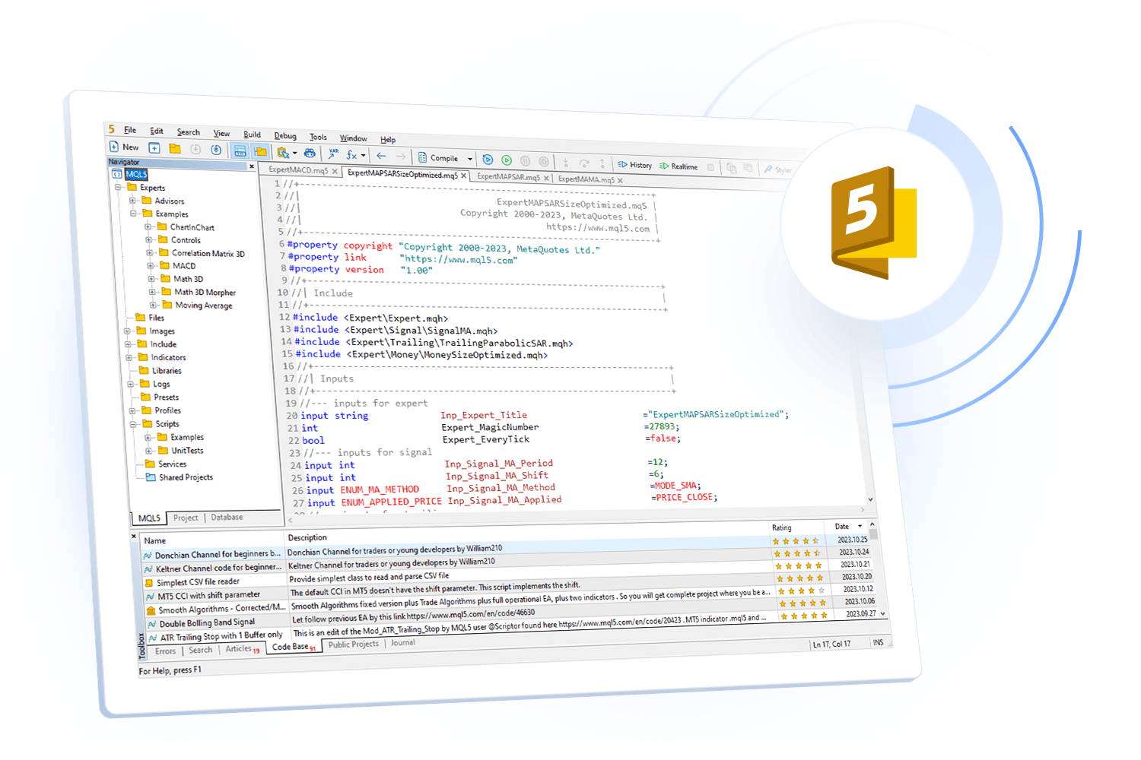
Task: Open the Articles tab in Toolbox
Action: pos(238,649)
